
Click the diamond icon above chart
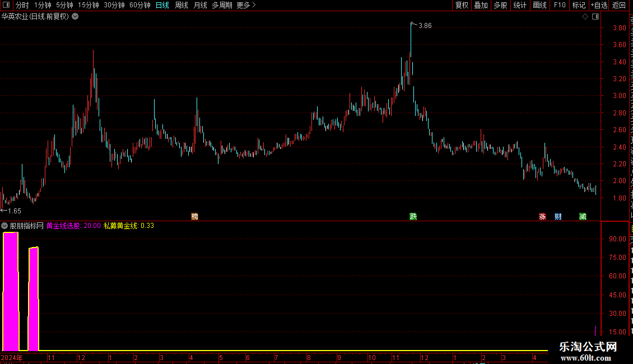point(585,17)
